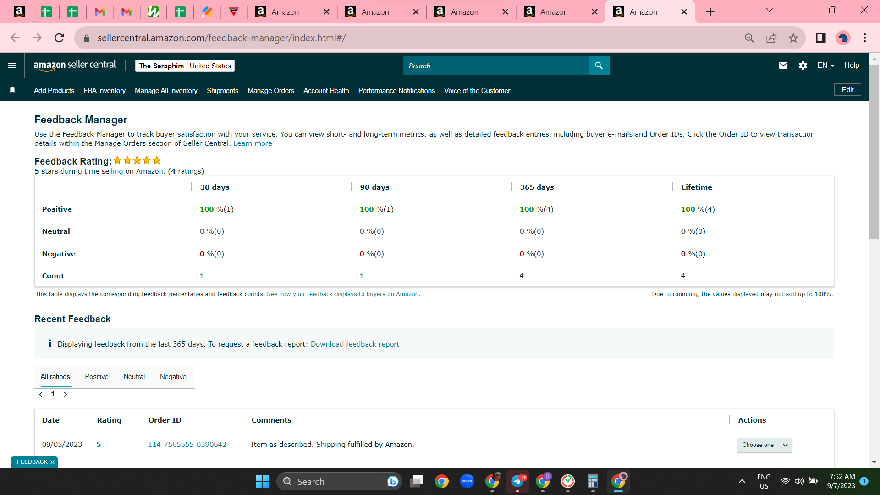Go to previous feedback page

[x=41, y=395]
